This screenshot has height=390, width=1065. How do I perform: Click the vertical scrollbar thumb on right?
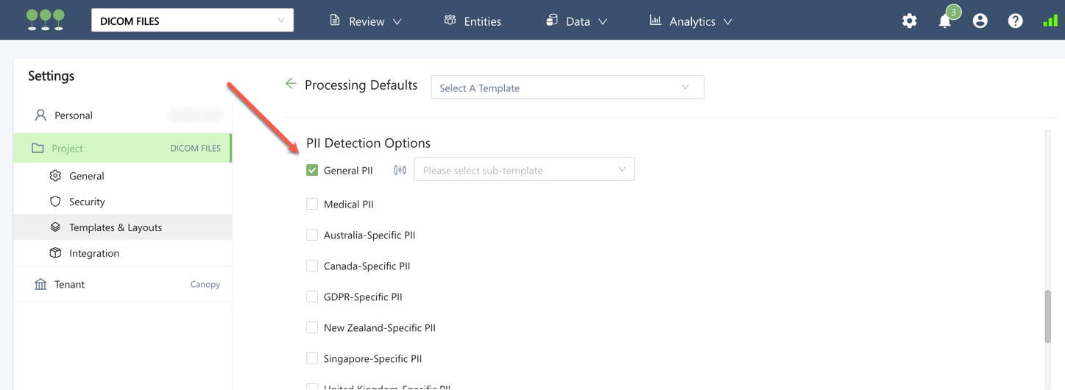point(1047,316)
